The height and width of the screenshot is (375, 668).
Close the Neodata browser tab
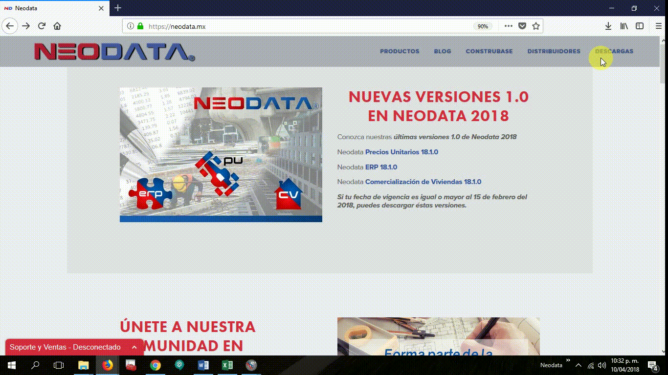[x=101, y=8]
